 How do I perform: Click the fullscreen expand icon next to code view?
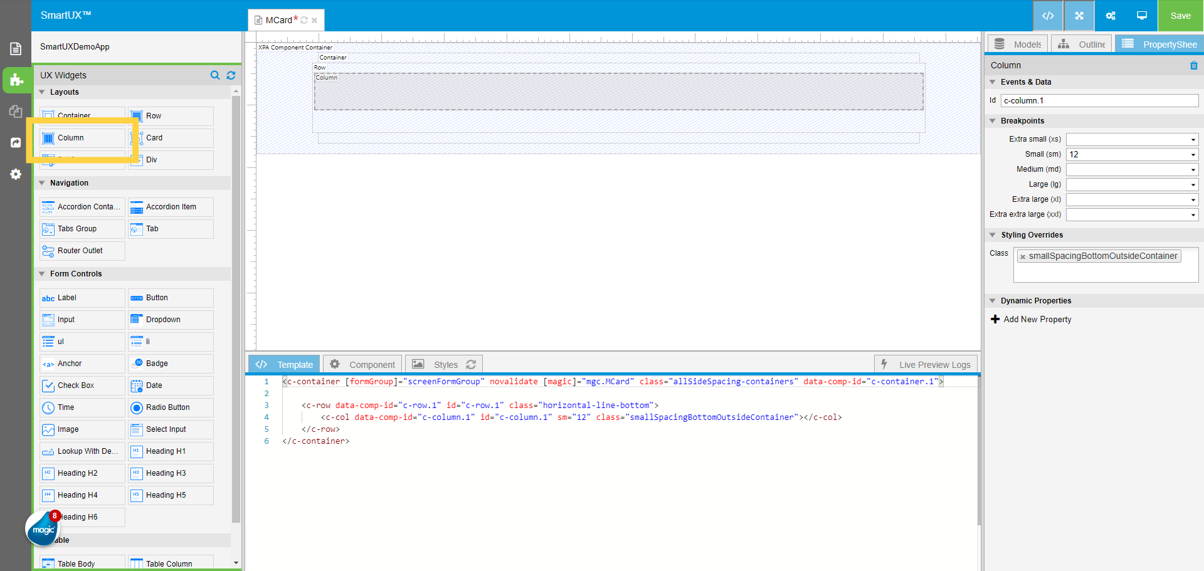(x=1079, y=16)
